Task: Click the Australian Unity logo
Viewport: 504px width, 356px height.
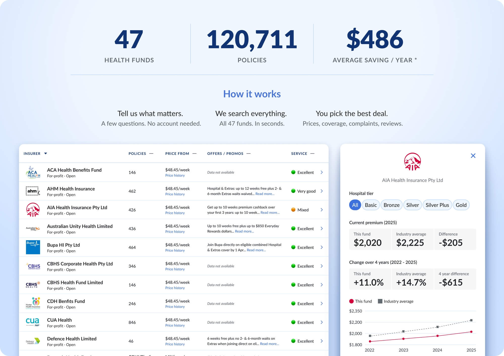Action: click(33, 229)
